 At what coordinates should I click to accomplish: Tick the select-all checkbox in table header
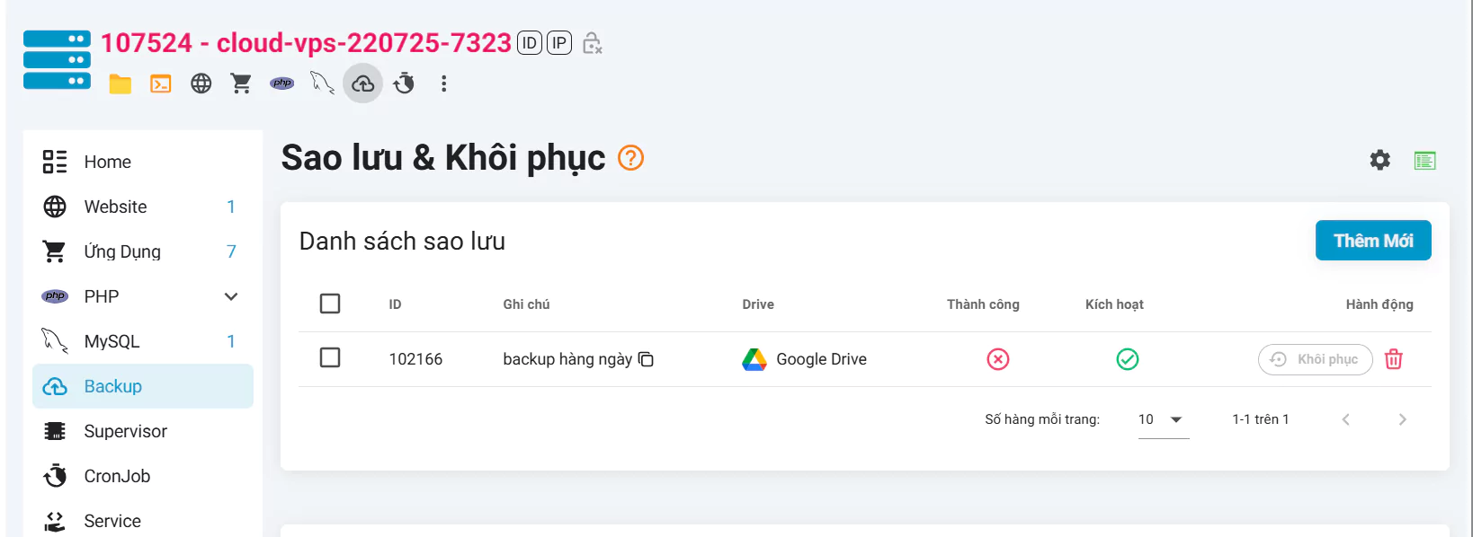click(330, 304)
